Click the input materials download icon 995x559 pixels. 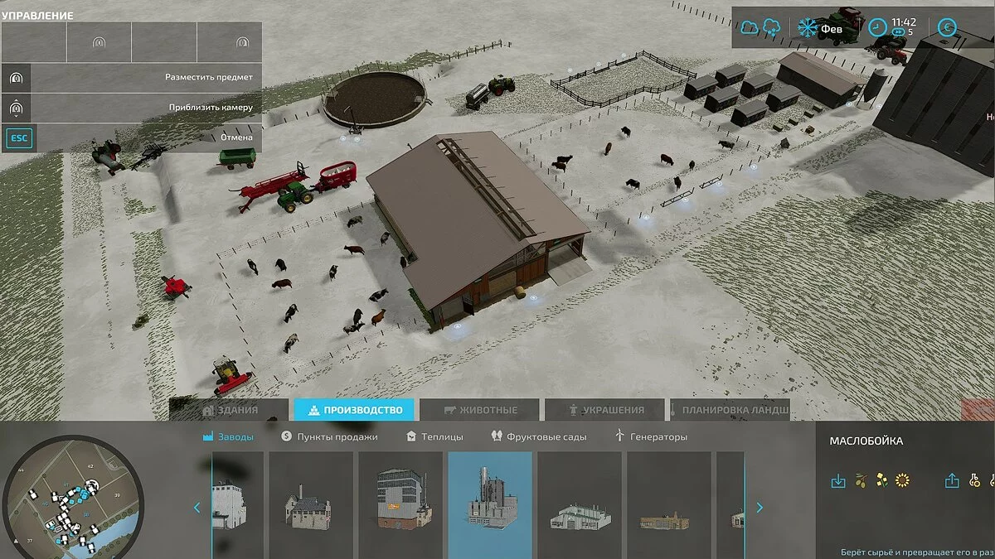coord(838,480)
